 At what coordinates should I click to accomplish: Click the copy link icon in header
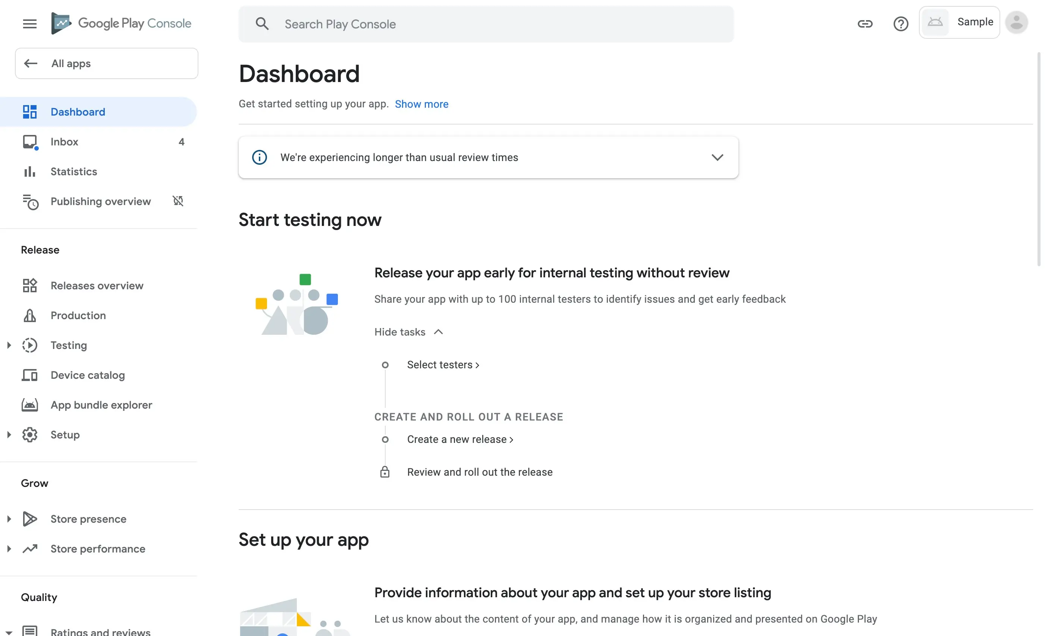[865, 24]
